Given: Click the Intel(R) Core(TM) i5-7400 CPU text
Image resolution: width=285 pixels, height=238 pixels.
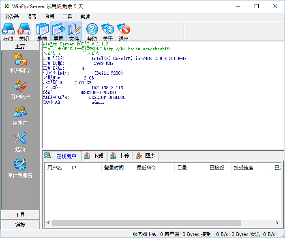Looking at the screenshot, I should click(139, 58).
